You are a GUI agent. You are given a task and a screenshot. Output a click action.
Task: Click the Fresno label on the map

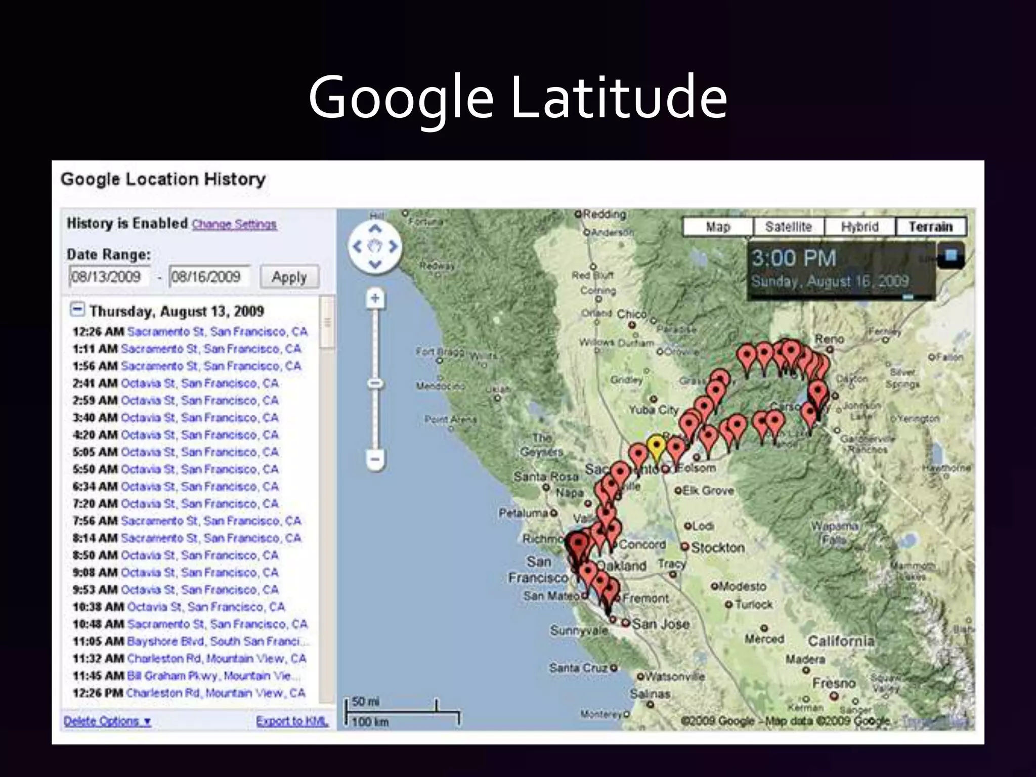[834, 683]
